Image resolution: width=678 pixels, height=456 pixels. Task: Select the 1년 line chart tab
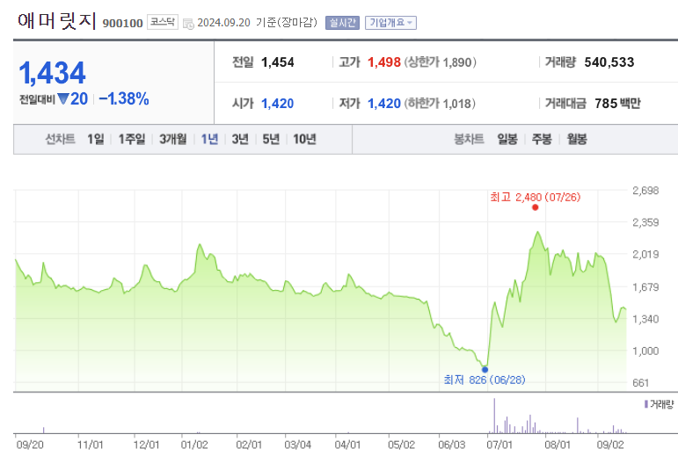pos(209,139)
